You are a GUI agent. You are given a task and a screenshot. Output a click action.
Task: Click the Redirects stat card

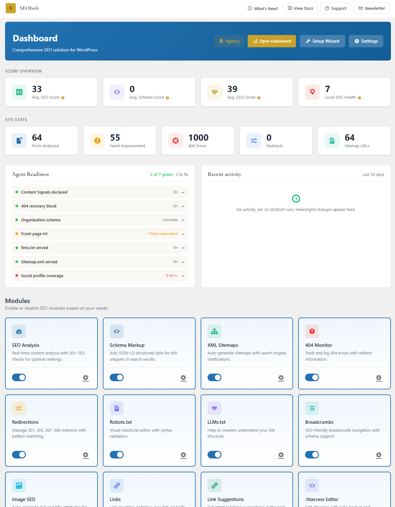point(276,141)
